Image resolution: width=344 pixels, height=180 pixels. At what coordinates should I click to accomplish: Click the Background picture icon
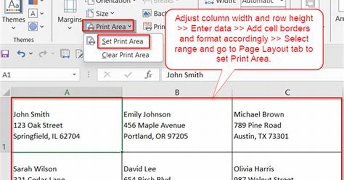click(147, 13)
